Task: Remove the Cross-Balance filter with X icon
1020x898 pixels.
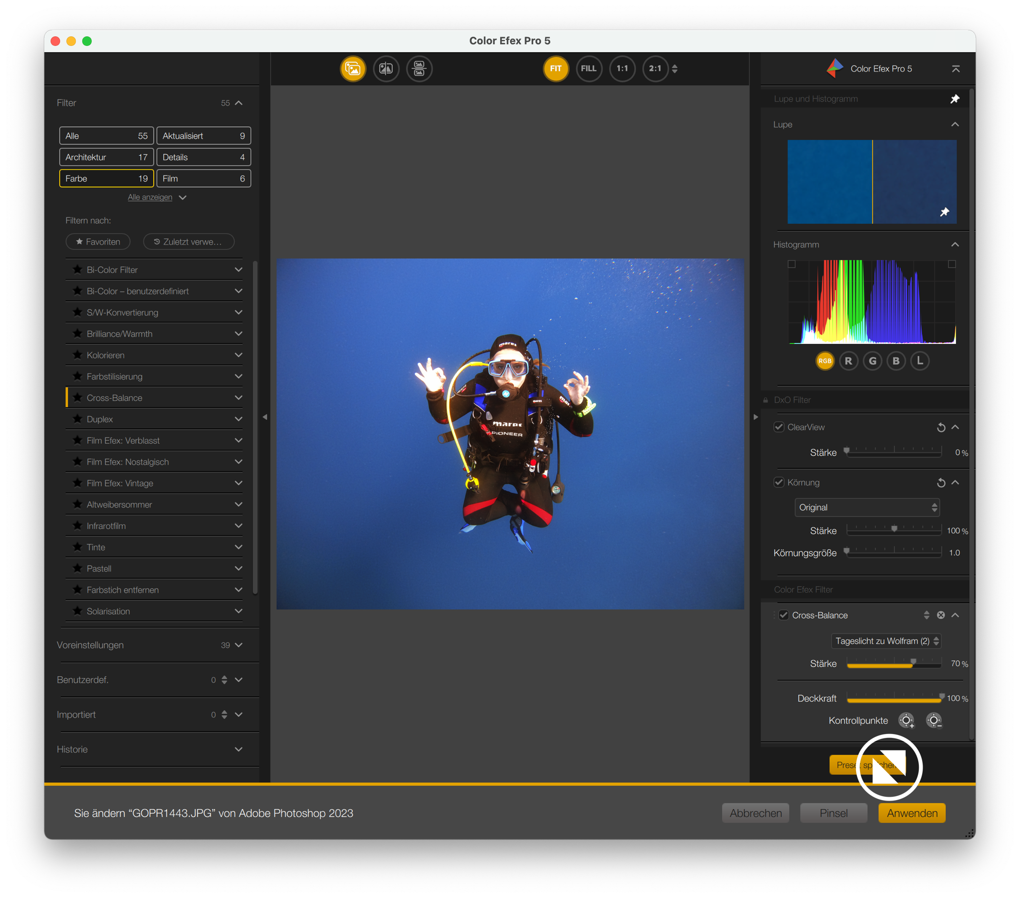Action: click(940, 615)
